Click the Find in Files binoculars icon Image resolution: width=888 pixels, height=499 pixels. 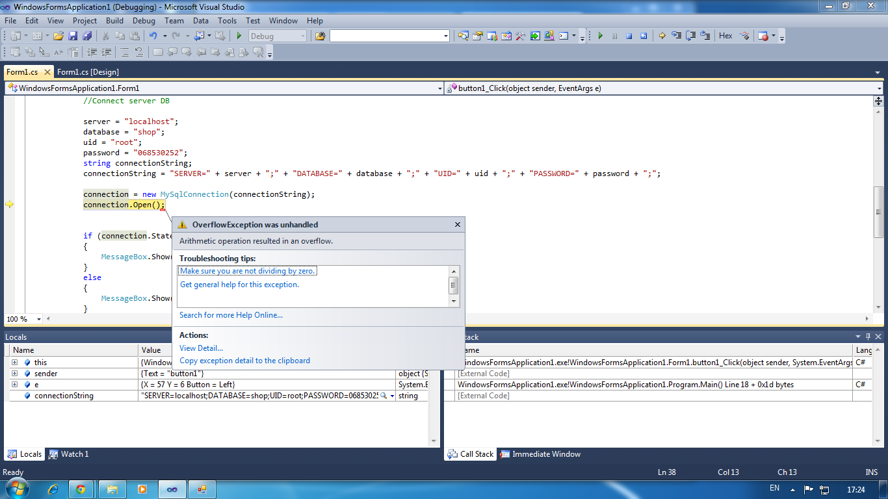(x=320, y=36)
